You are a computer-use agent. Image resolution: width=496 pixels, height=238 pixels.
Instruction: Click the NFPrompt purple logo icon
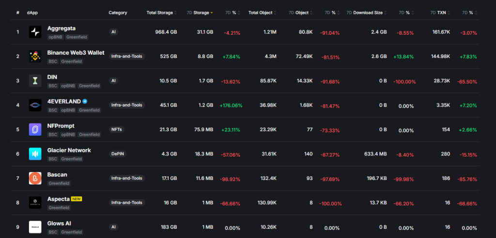pos(35,129)
